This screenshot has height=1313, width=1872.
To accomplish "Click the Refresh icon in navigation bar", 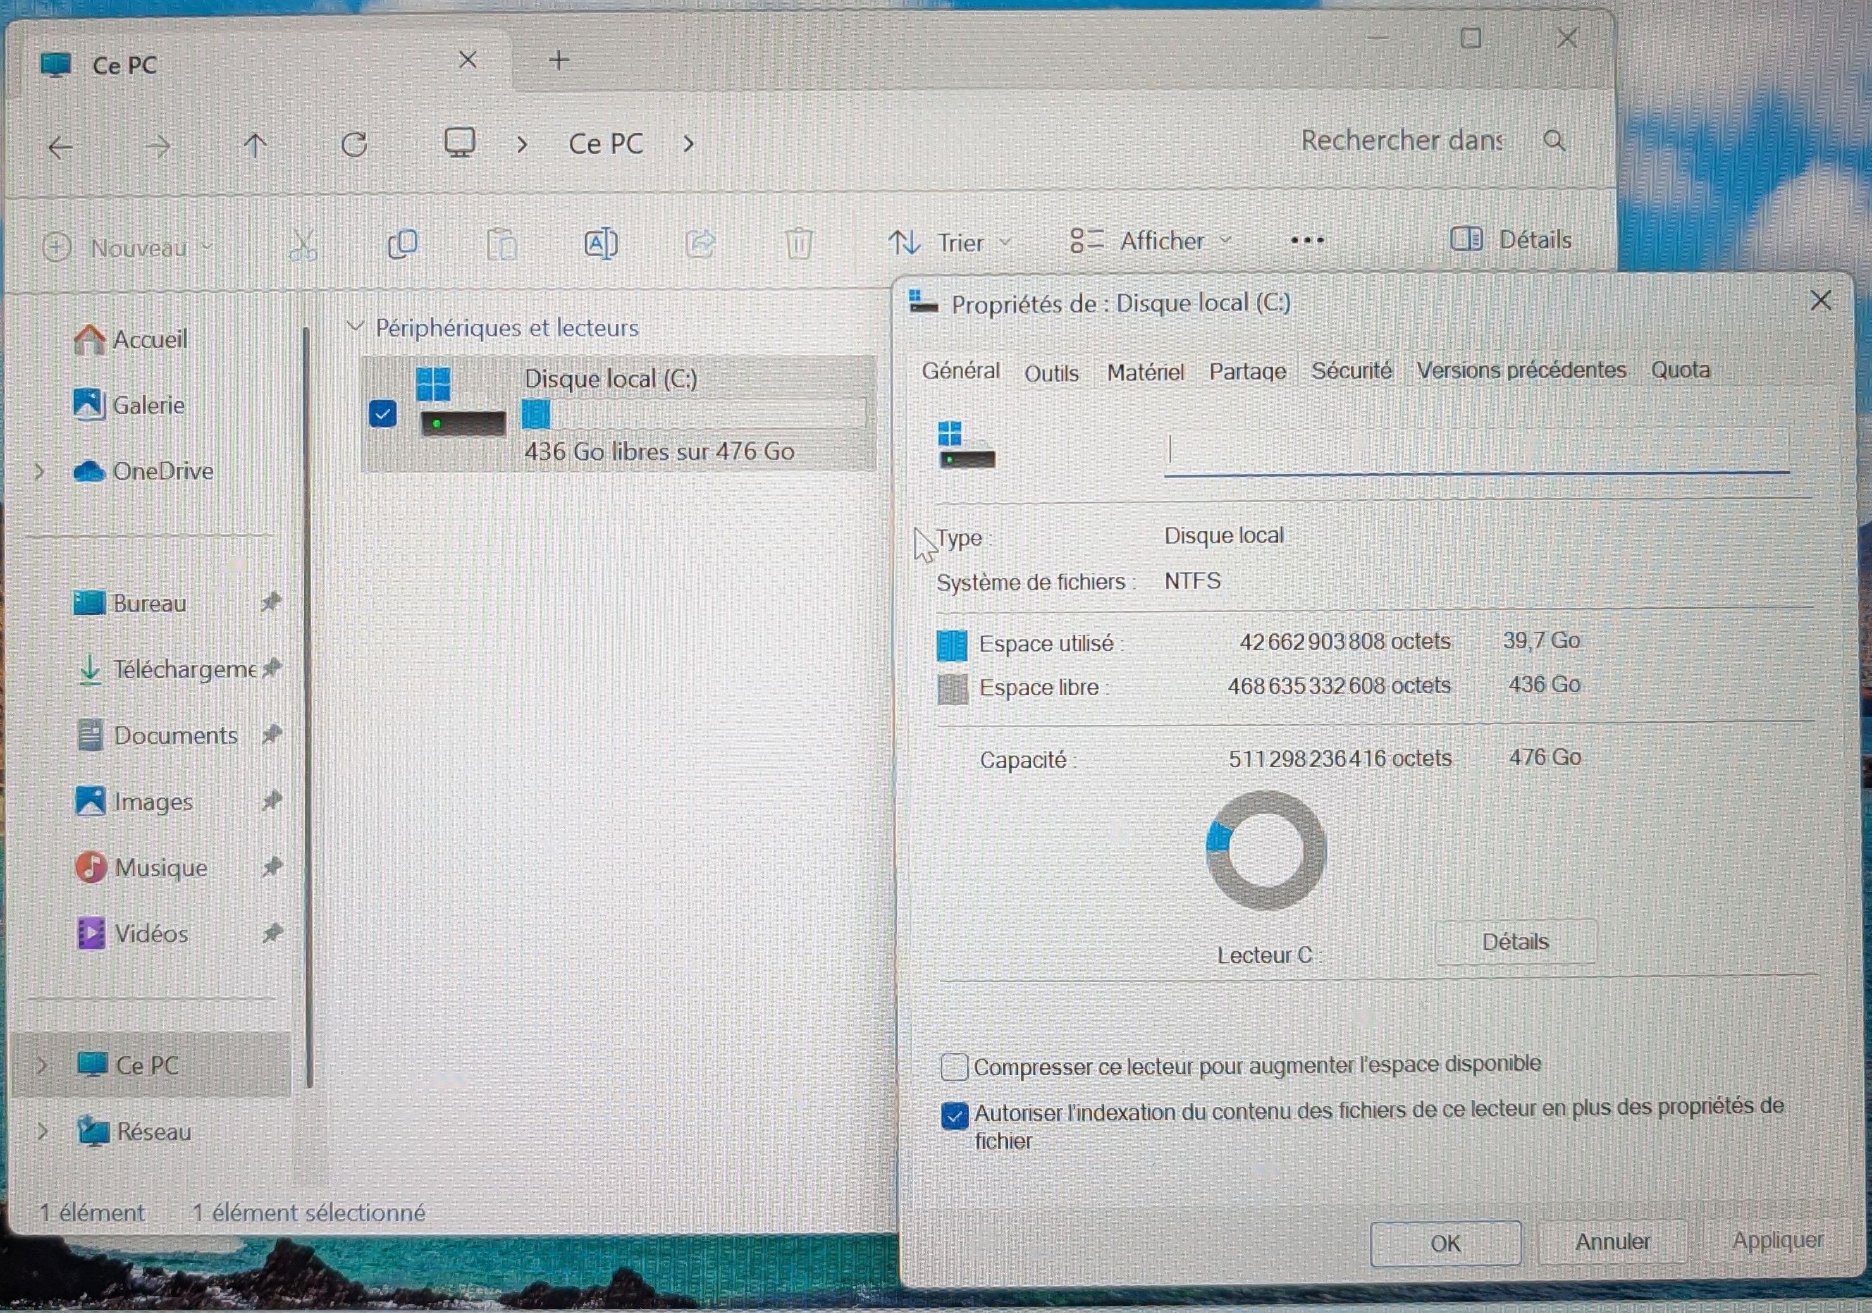I will point(354,145).
